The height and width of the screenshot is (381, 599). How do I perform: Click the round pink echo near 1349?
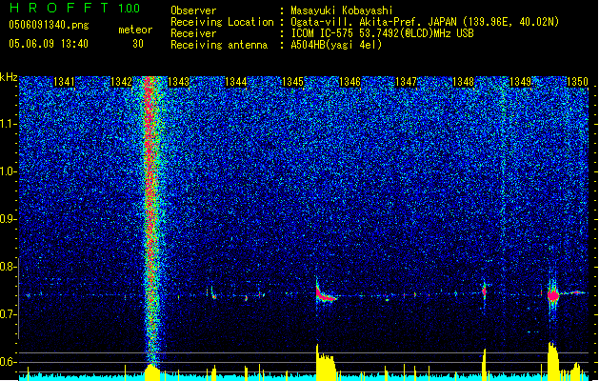[x=552, y=295]
